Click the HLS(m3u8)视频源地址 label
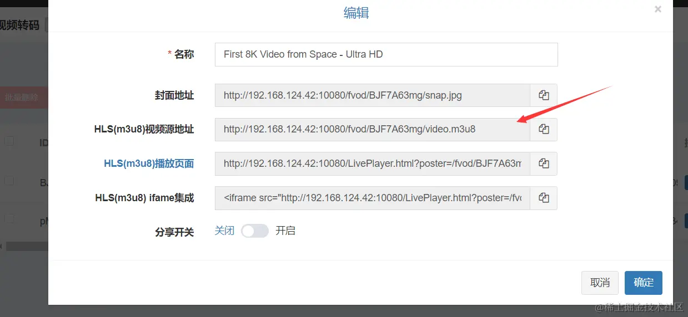Screen dimensions: 688x317 click(x=144, y=129)
